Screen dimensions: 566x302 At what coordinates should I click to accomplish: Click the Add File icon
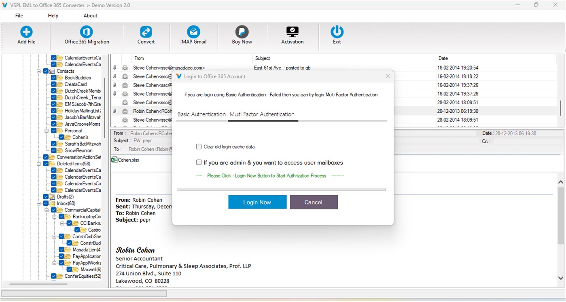pos(26,36)
